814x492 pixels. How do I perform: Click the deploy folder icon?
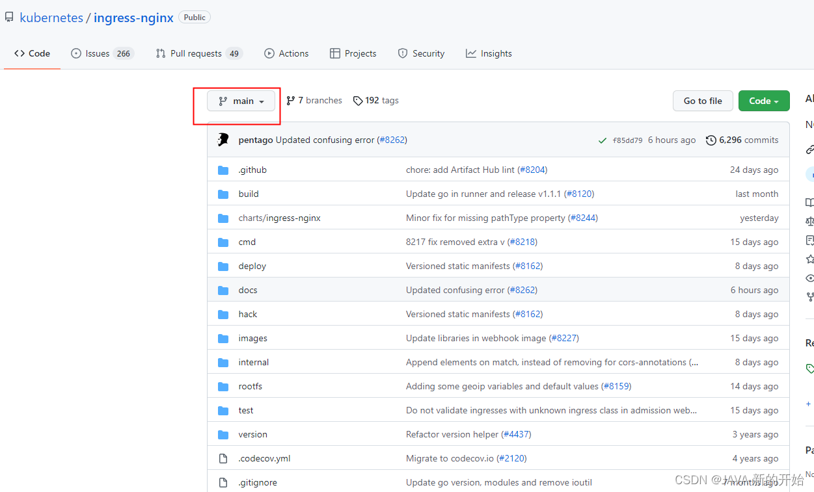(x=223, y=266)
